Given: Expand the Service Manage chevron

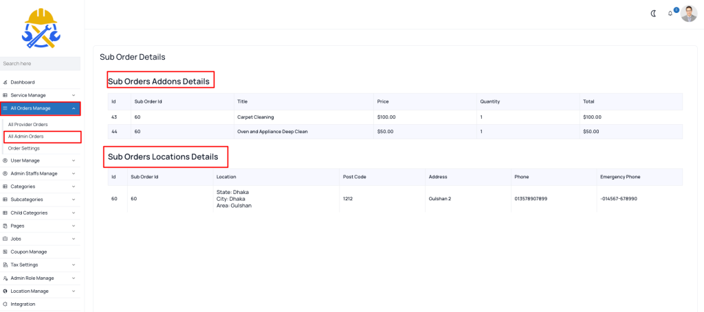Looking at the screenshot, I should coord(74,95).
